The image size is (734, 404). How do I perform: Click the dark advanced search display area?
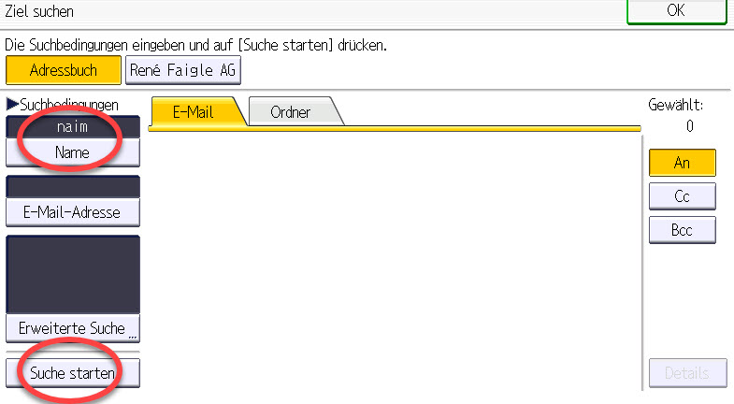(73, 275)
